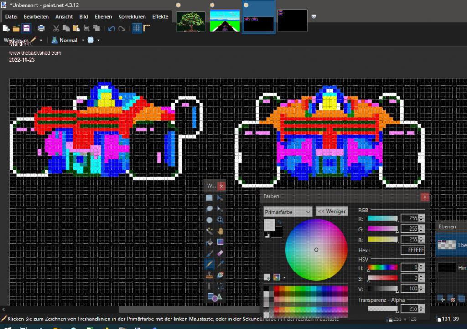Open the Korrekturen menu

click(x=132, y=16)
